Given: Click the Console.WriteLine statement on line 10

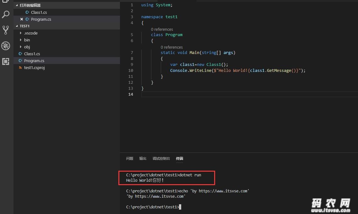Looking at the screenshot, I should [238, 71].
